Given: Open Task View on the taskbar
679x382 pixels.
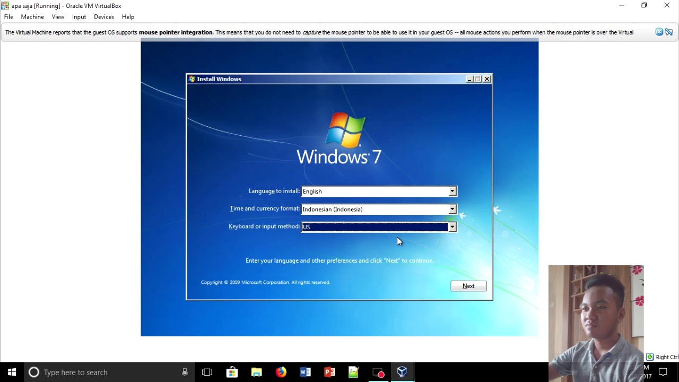Looking at the screenshot, I should click(207, 372).
